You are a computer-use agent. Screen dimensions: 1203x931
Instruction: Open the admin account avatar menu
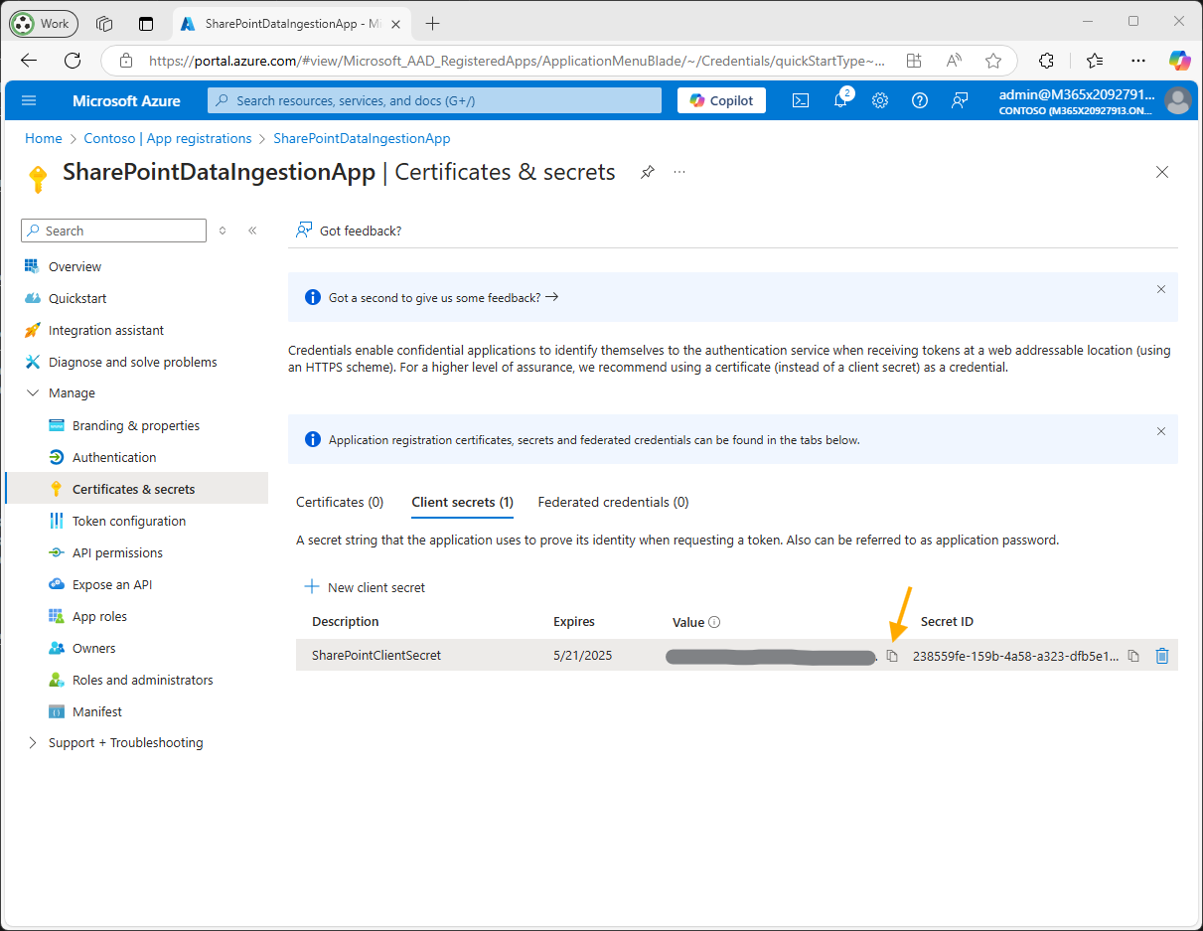pos(1178,100)
